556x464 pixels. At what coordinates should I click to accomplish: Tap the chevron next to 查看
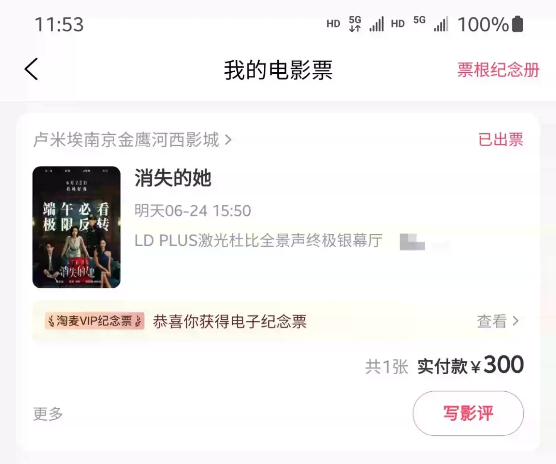click(x=515, y=321)
